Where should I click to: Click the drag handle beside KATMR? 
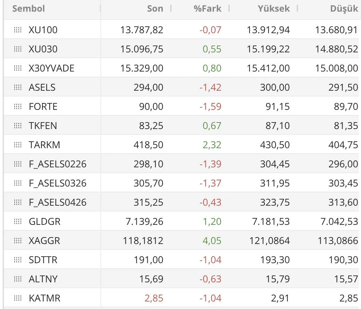pyautogui.click(x=18, y=298)
